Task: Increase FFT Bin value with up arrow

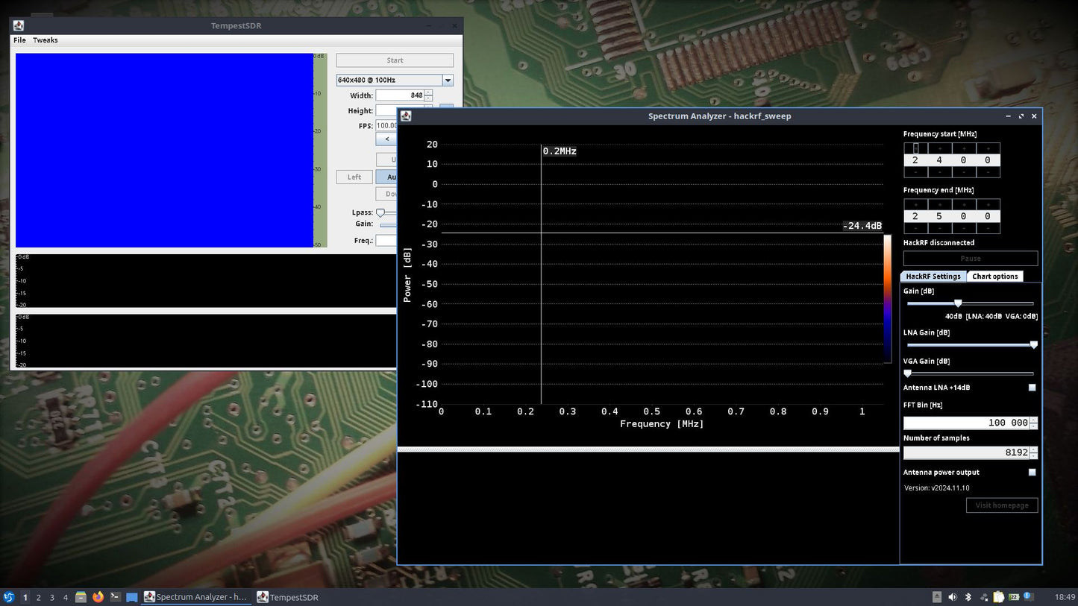Action: (x=1033, y=420)
